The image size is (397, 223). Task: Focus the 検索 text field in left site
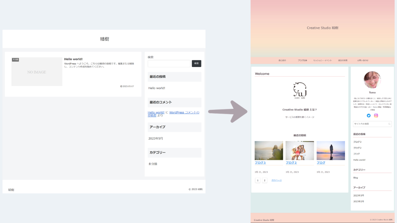pyautogui.click(x=169, y=63)
